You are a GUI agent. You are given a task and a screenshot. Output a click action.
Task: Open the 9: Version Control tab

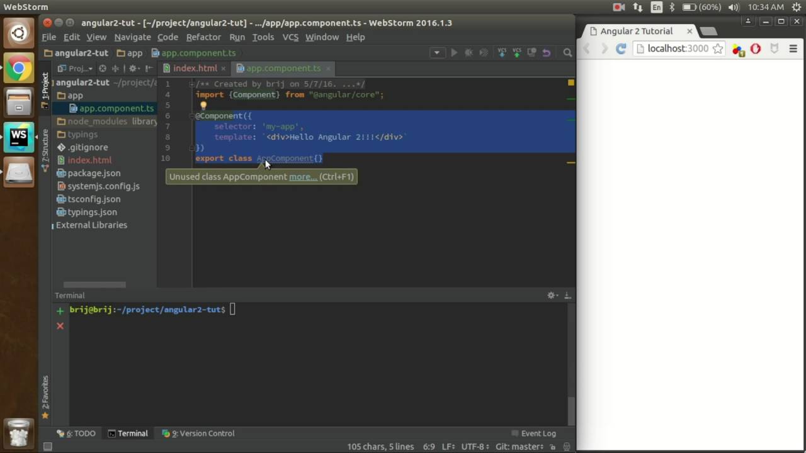(x=198, y=433)
